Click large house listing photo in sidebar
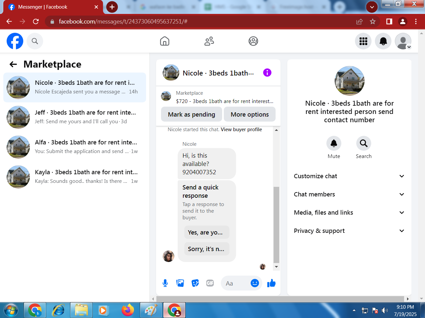Viewport: 425px width, 318px height. coord(349,81)
